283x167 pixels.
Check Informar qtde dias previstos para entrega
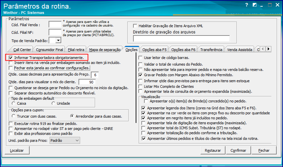point(140,81)
